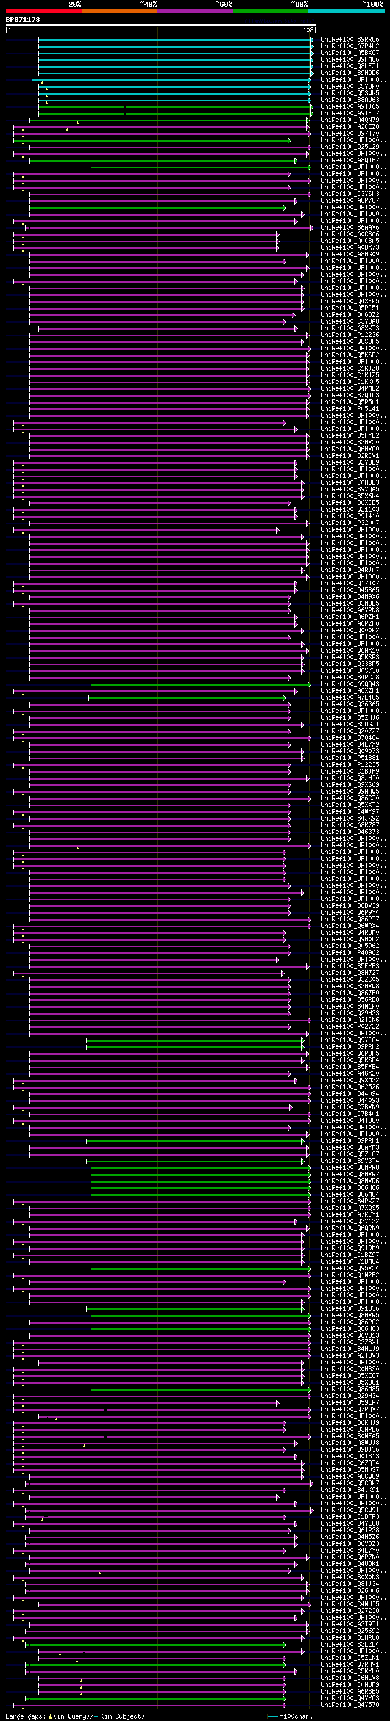390x1721 pixels.
Task: Select the UniRef100_A8HG09 hit name
Action: pyautogui.click(x=350, y=255)
